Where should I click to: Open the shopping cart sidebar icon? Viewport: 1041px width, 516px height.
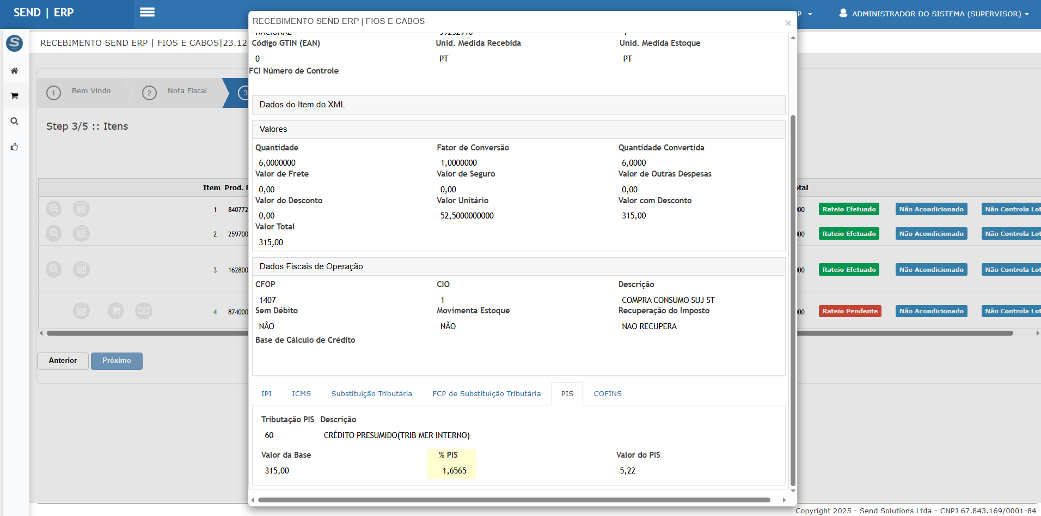15,96
